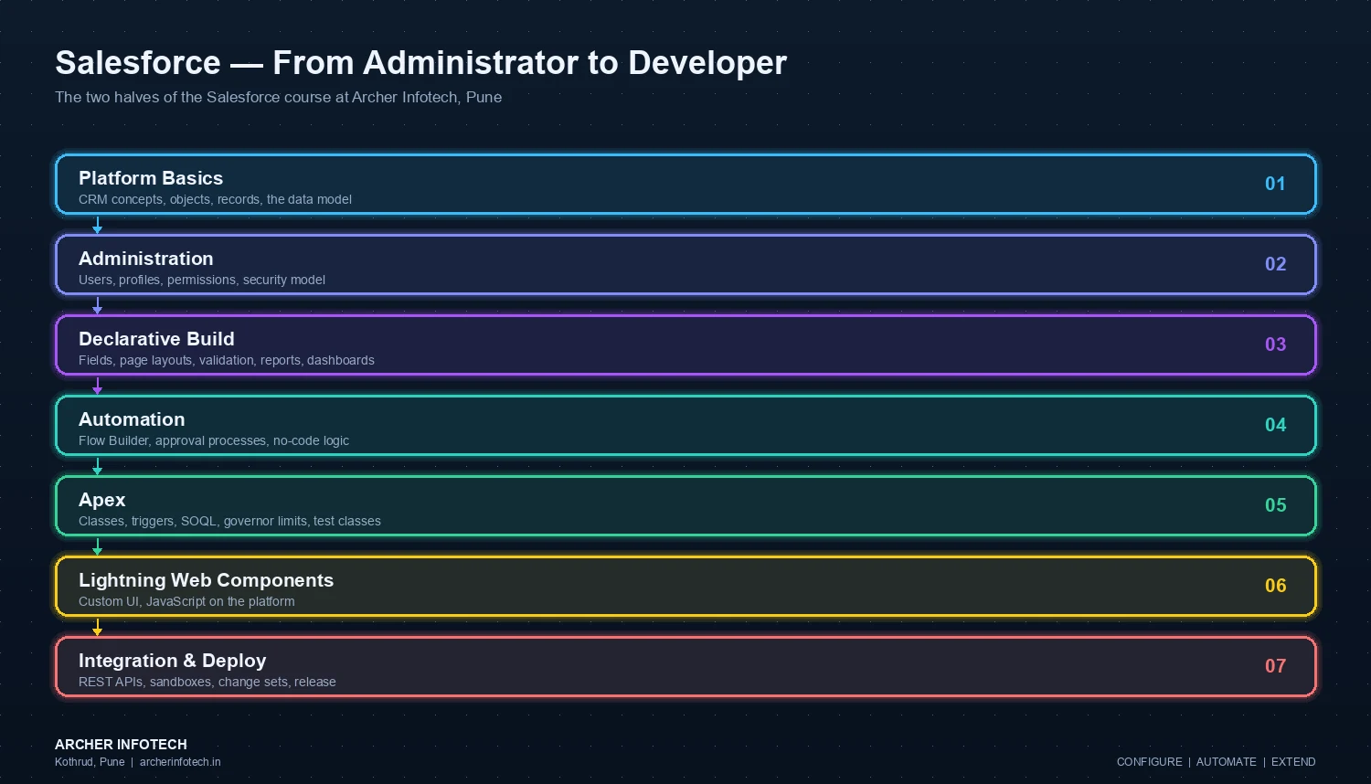Click step number 04
Screen dimensions: 1371x784
[x=1275, y=425]
